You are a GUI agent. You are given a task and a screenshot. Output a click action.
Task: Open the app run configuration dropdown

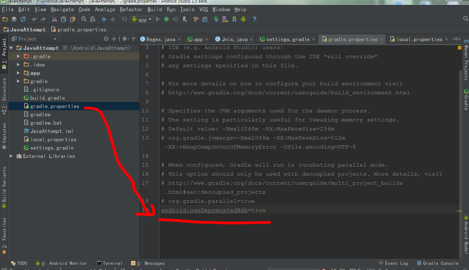click(142, 20)
